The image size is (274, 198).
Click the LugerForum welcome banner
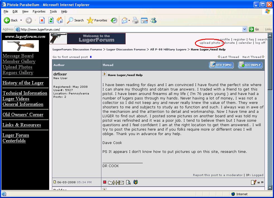coord(87,38)
